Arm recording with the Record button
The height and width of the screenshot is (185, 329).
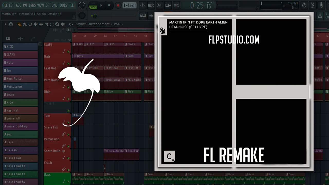pyautogui.click(x=118, y=5)
